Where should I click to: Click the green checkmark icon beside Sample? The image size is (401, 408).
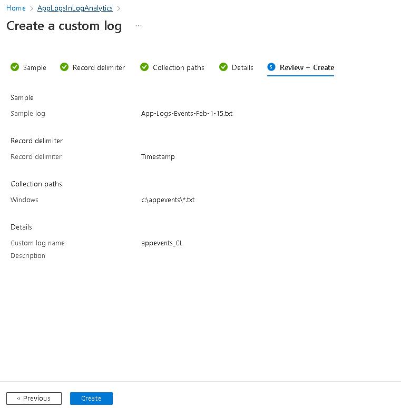(x=15, y=67)
